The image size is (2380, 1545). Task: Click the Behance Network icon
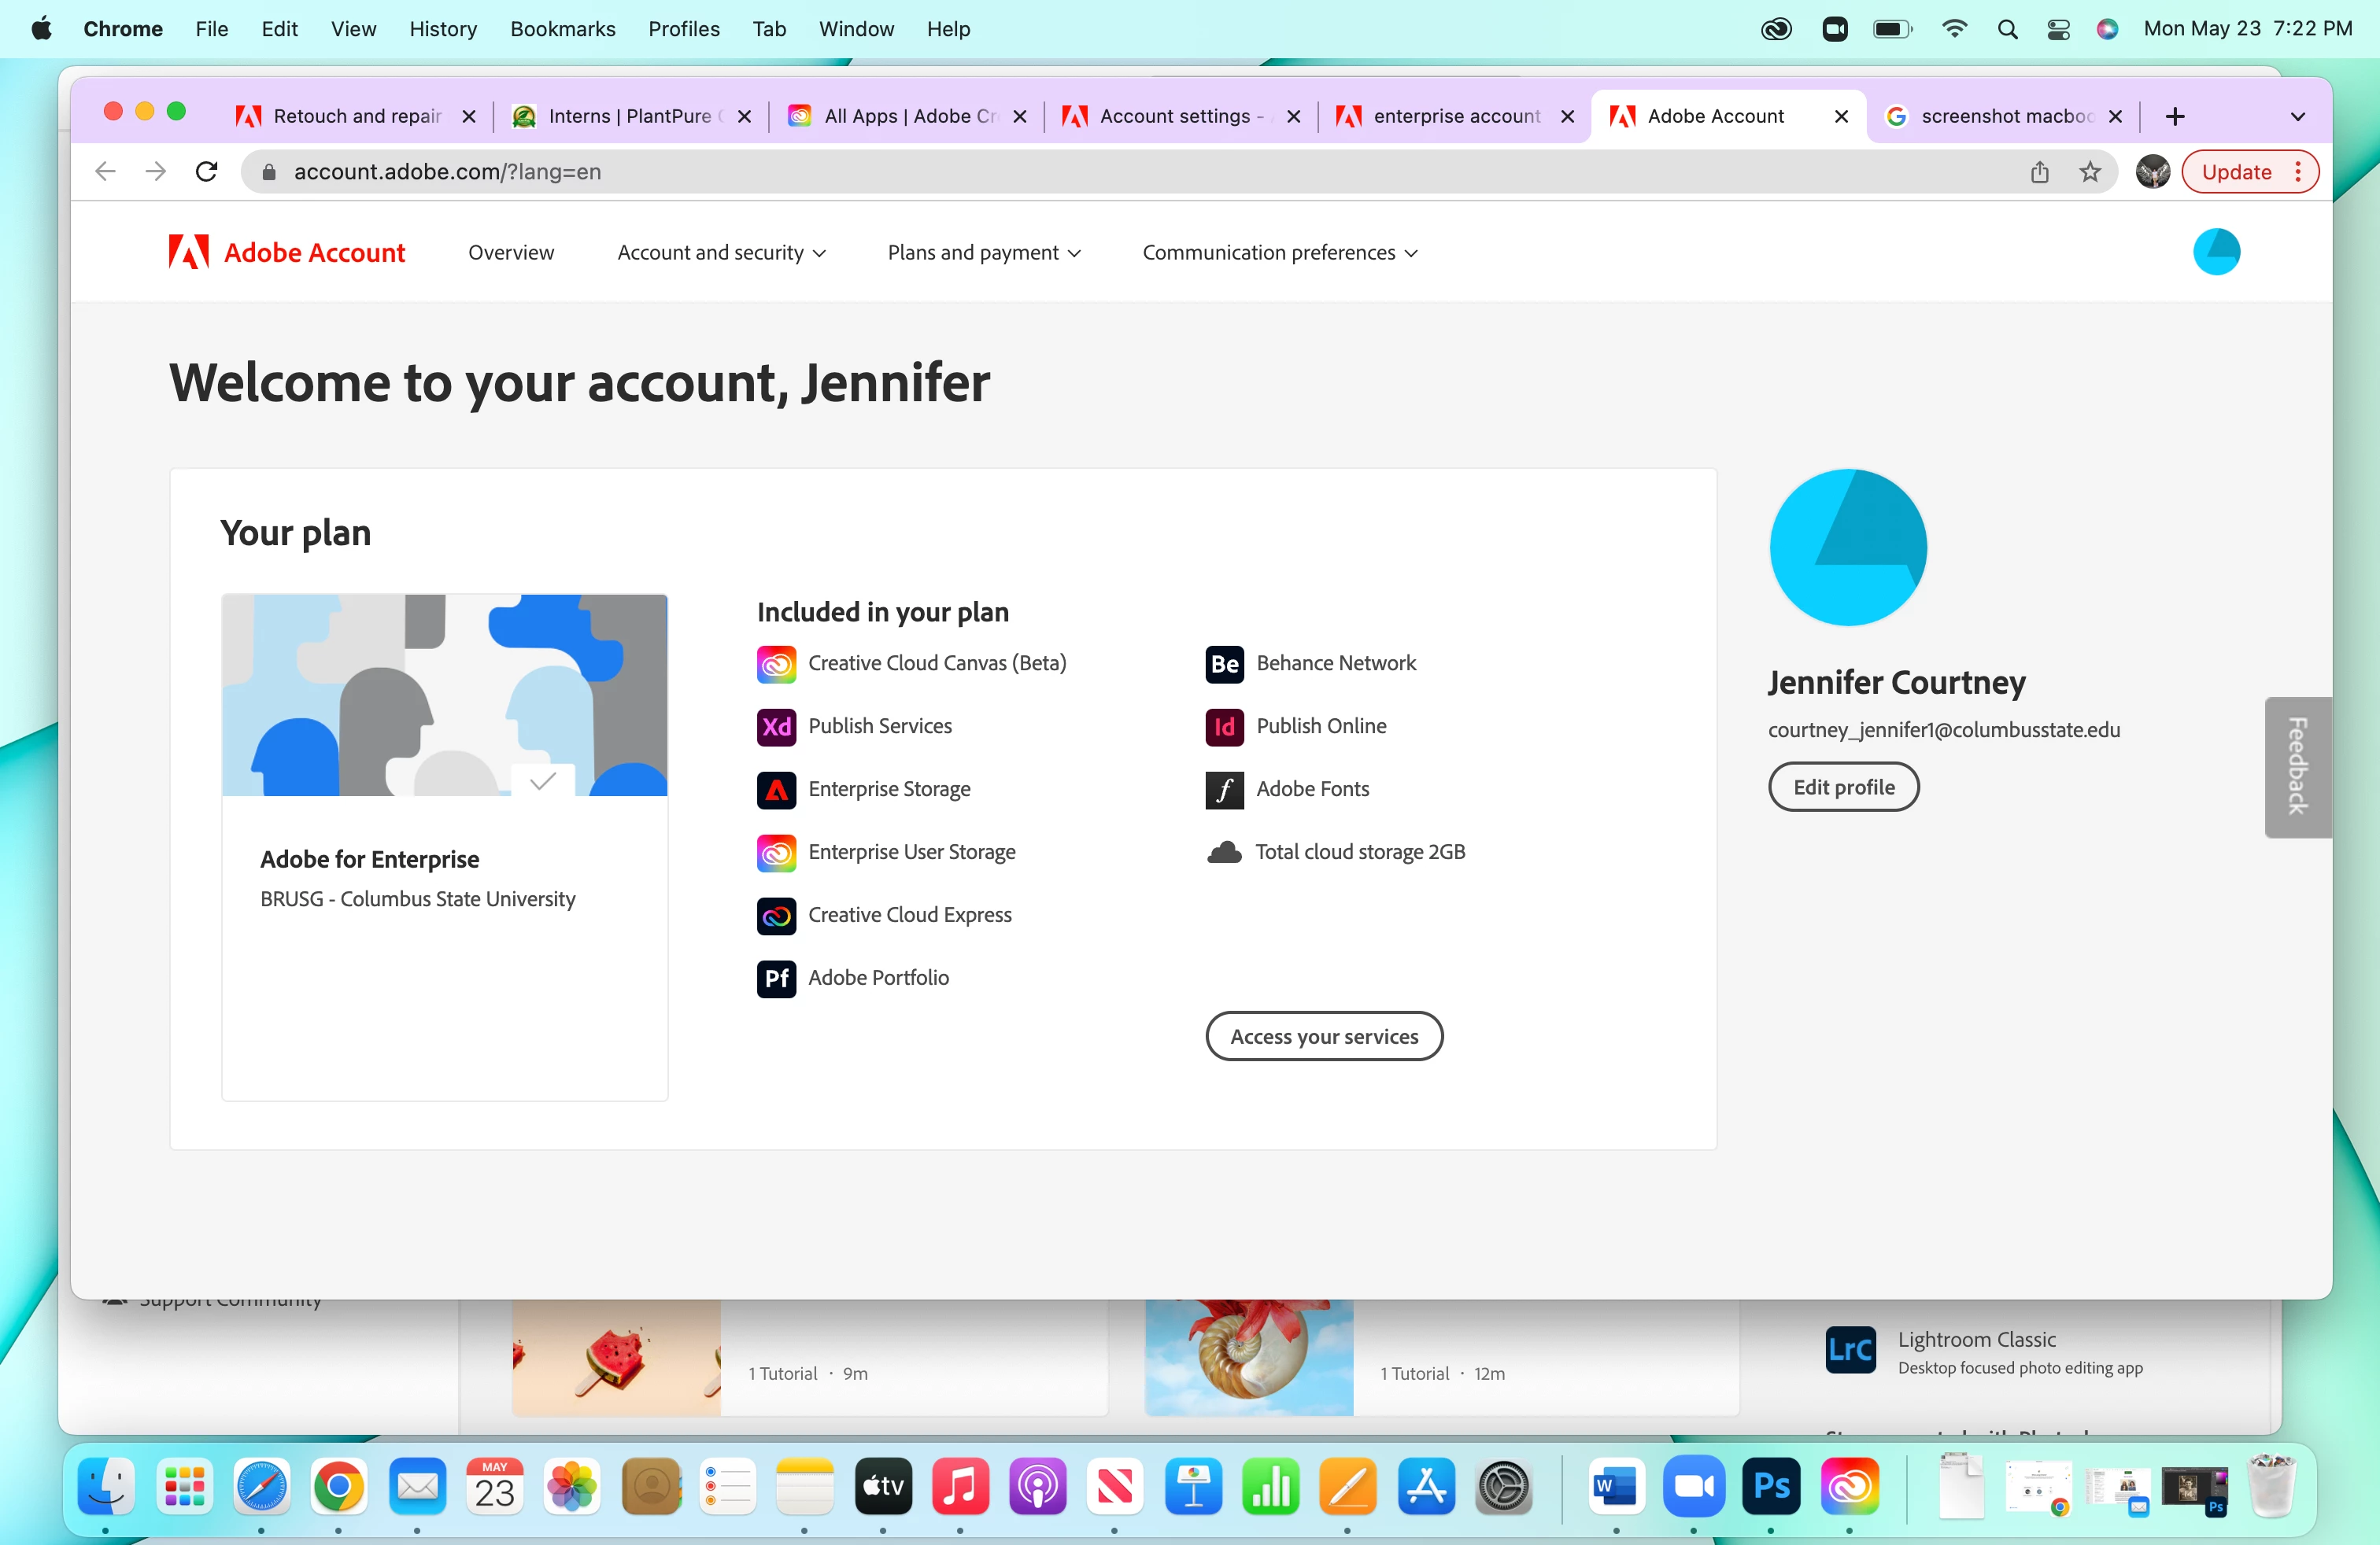coord(1224,664)
